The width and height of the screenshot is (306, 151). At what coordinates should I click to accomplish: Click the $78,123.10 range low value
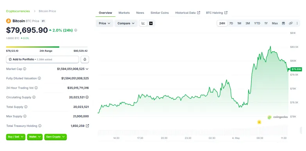(12, 51)
